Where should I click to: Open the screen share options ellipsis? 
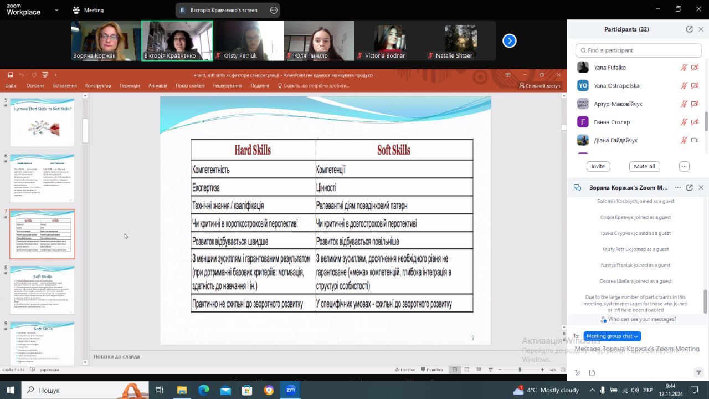click(274, 10)
